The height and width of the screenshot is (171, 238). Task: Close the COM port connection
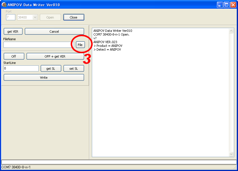click(x=74, y=17)
